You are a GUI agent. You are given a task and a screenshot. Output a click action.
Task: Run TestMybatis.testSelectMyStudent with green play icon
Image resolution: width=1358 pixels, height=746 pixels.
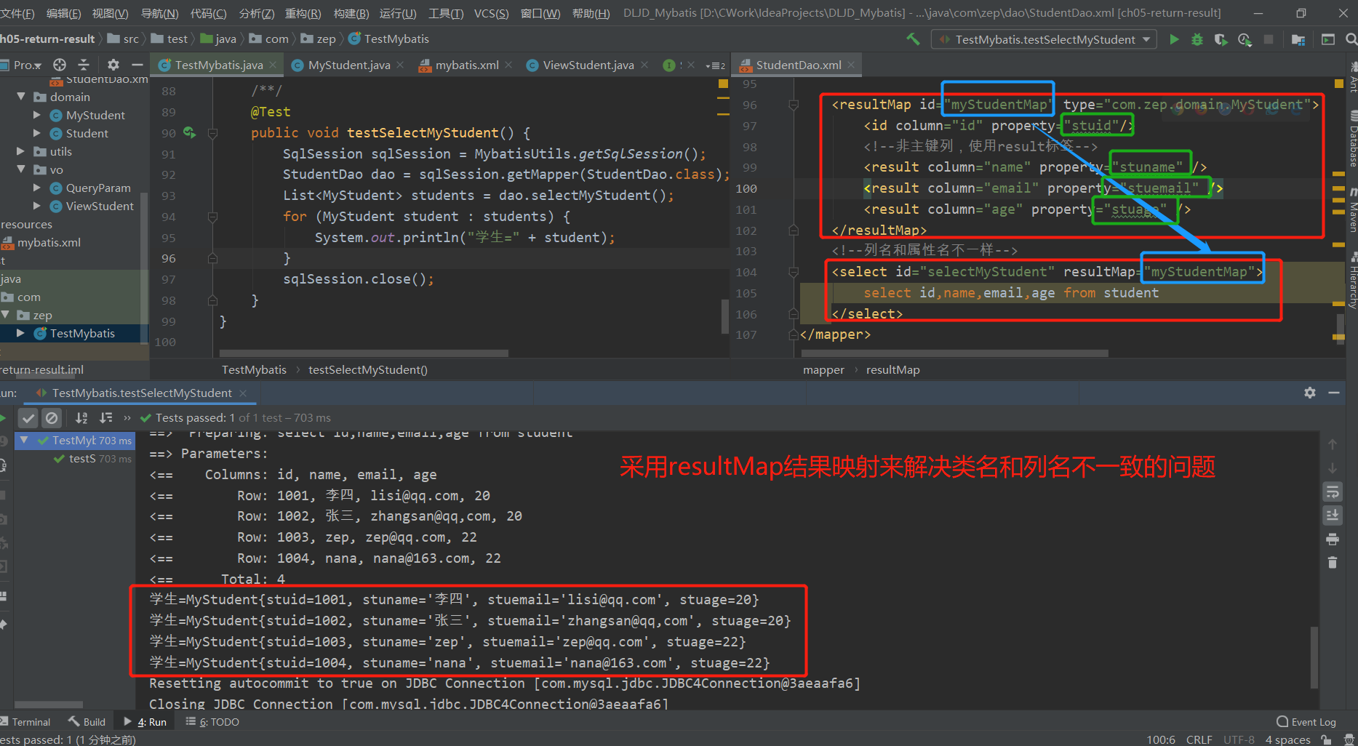point(1174,39)
